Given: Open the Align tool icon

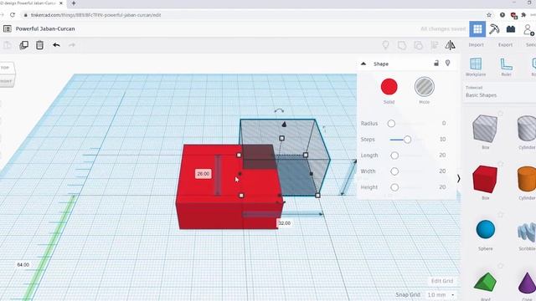Looking at the screenshot, I should click(x=435, y=45).
